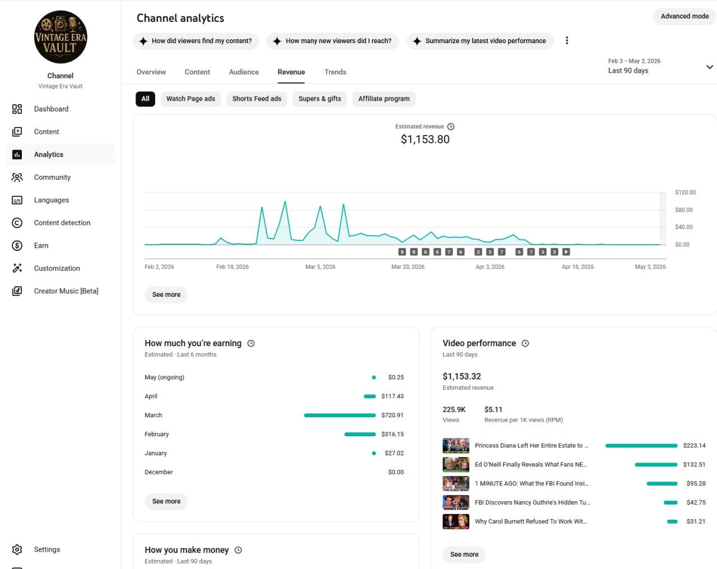Open the Settings gear icon
The height and width of the screenshot is (569, 717).
(x=17, y=549)
